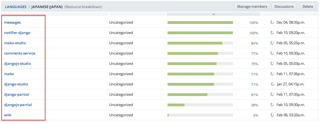Open the messages resource

pos(13,22)
